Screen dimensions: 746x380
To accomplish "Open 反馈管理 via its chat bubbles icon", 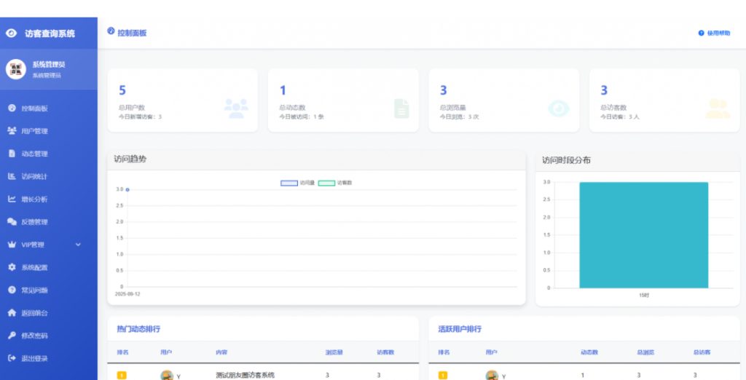I will [x=12, y=221].
